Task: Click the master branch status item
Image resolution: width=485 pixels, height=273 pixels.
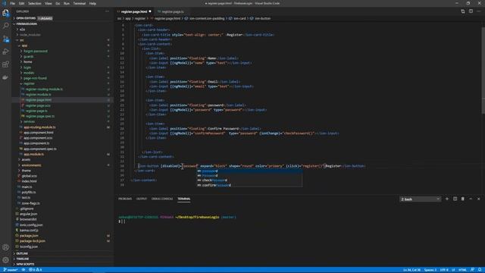Action: click(11, 270)
